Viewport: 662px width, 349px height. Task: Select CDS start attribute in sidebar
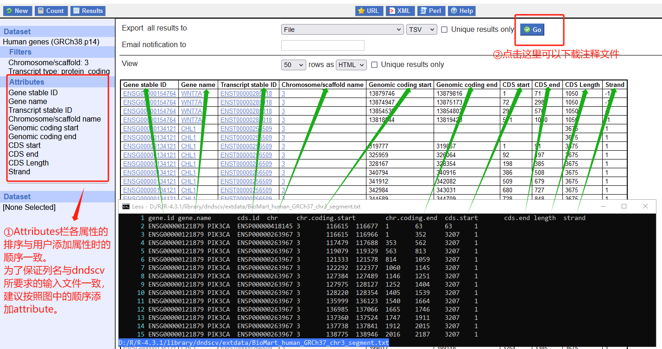pos(25,145)
